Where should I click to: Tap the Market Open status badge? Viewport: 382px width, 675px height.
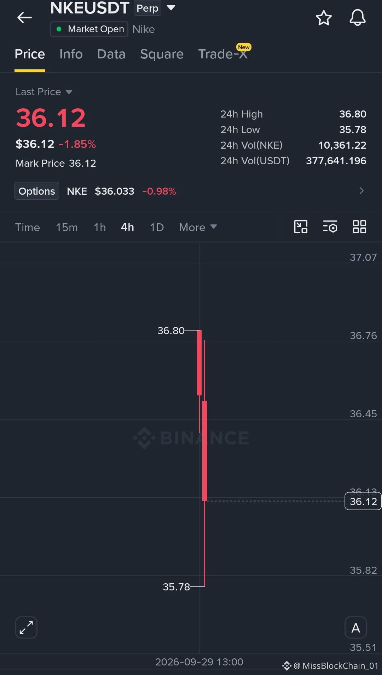[x=89, y=29]
